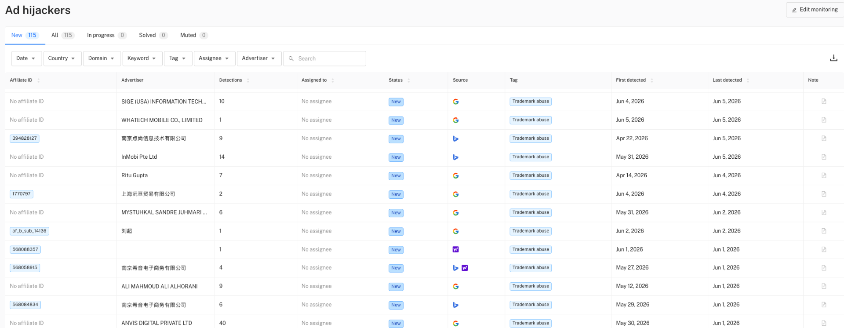Click No assignee in Ritu Gupta row
844x328 pixels.
316,175
